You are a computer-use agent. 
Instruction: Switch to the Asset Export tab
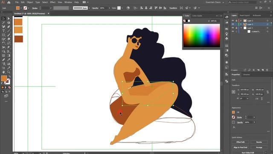pos(244,15)
